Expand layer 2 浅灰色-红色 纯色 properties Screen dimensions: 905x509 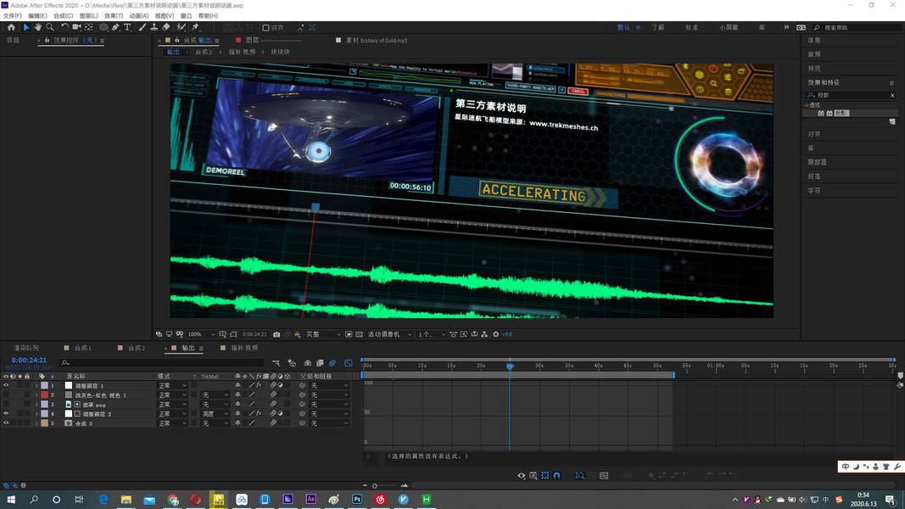pos(37,394)
